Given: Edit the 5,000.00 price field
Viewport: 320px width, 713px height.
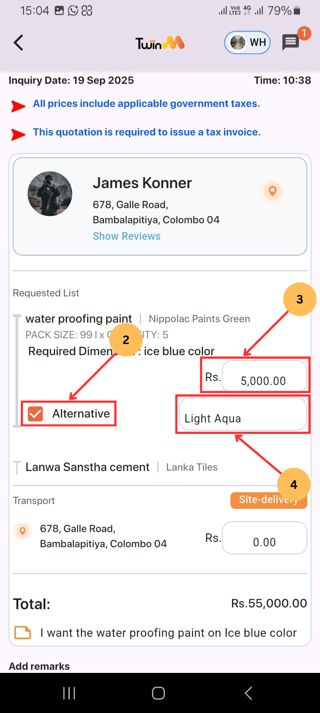Looking at the screenshot, I should click(x=264, y=377).
